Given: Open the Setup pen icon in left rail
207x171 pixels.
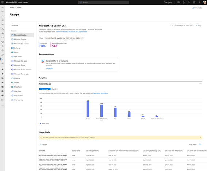Looking at the screenshot, I should click(x=3, y=55).
